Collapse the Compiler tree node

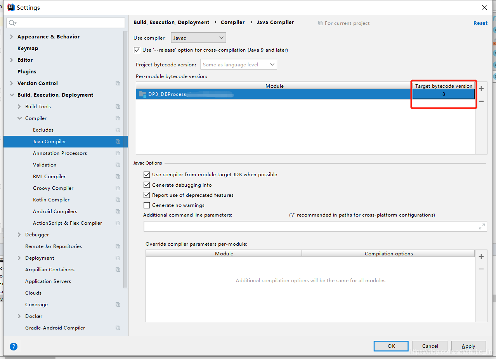(x=19, y=118)
